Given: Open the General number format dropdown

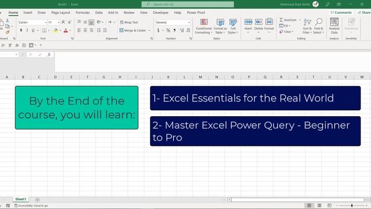Looking at the screenshot, I should point(189,22).
